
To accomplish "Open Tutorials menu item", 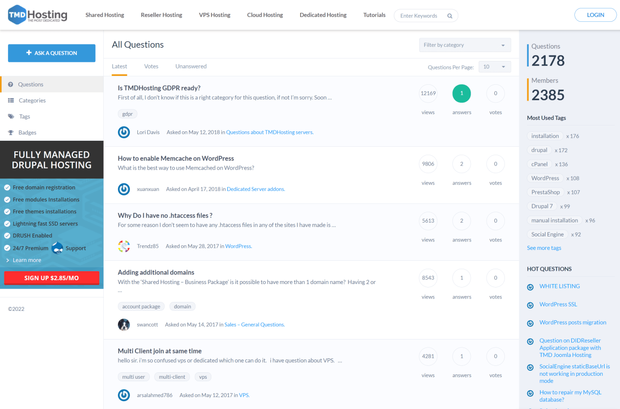I will tap(374, 15).
